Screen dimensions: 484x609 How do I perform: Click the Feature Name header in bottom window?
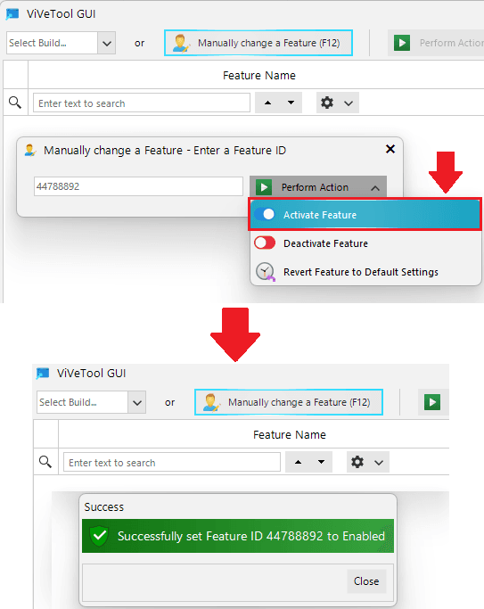point(289,434)
